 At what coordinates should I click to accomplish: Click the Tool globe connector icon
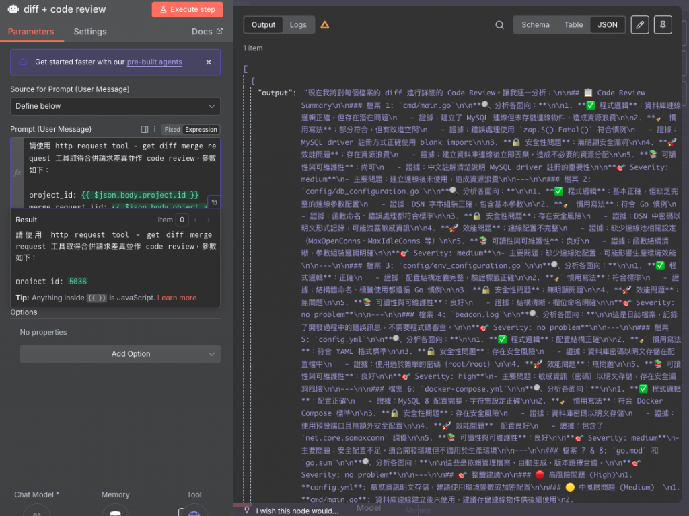click(194, 511)
